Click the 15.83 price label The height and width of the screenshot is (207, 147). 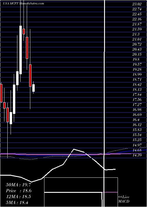click(x=137, y=130)
